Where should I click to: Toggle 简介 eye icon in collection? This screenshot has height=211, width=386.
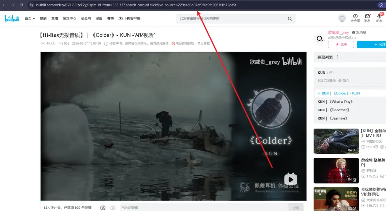point(340,81)
